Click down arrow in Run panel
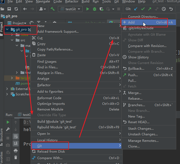 tap(16, 129)
